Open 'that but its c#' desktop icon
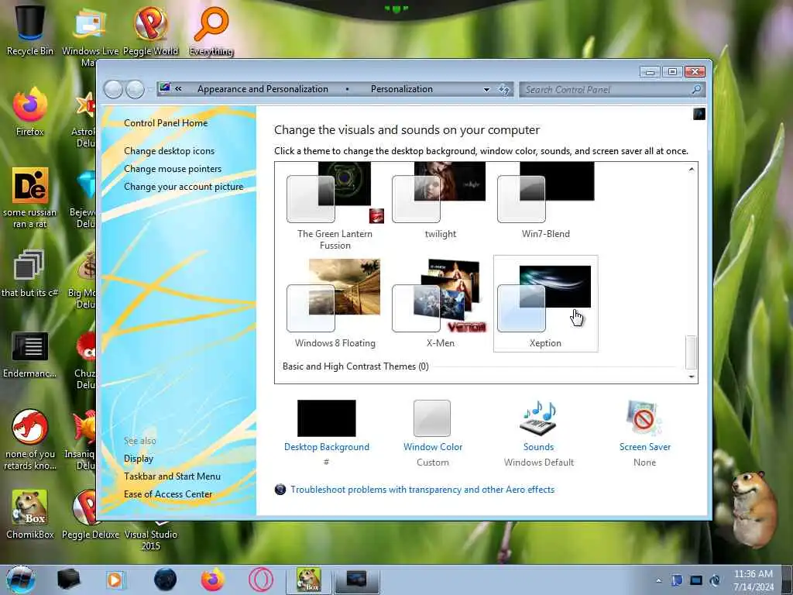793x595 pixels. (x=30, y=273)
